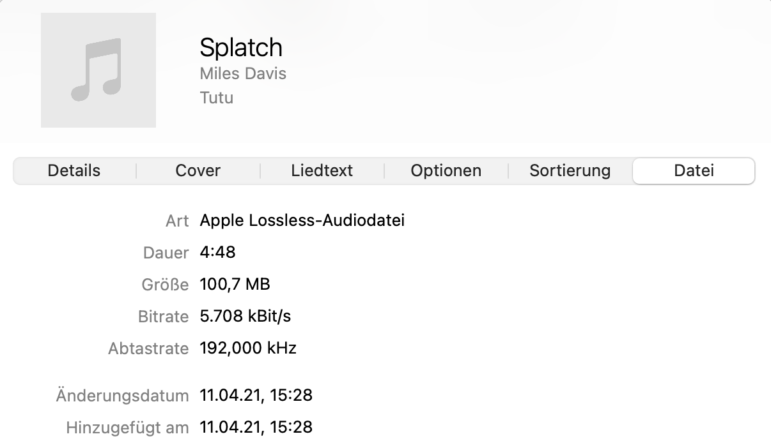Screen dimensions: 771x448
Task: Click the music note album artwork placeholder
Action: tap(98, 70)
